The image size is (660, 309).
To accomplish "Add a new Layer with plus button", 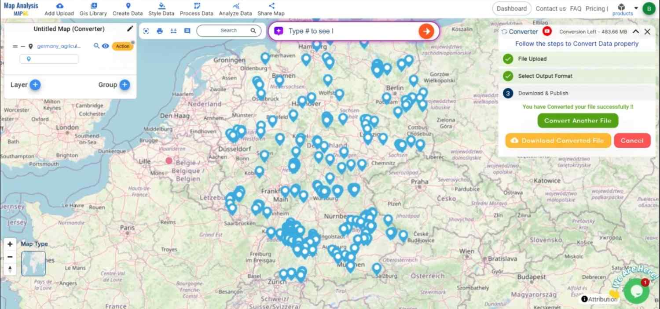I will 35,85.
